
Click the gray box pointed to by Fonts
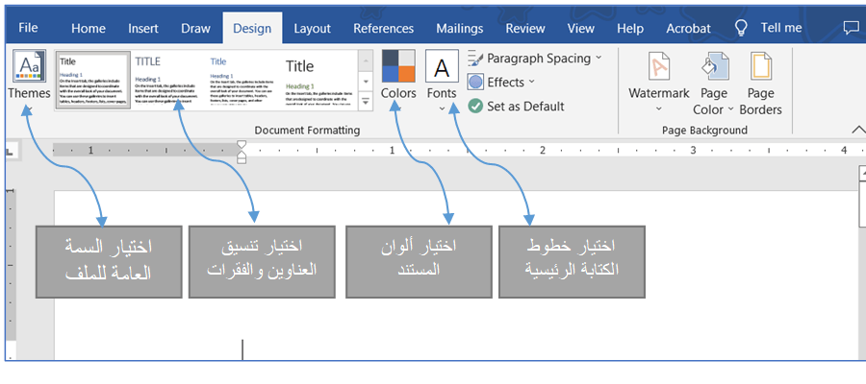pyautogui.click(x=572, y=261)
